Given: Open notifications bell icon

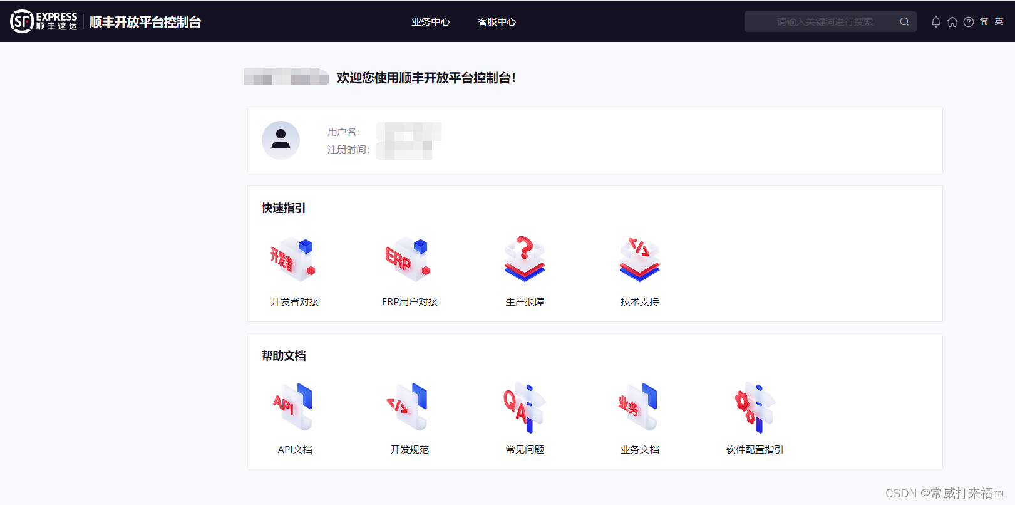Looking at the screenshot, I should point(936,22).
